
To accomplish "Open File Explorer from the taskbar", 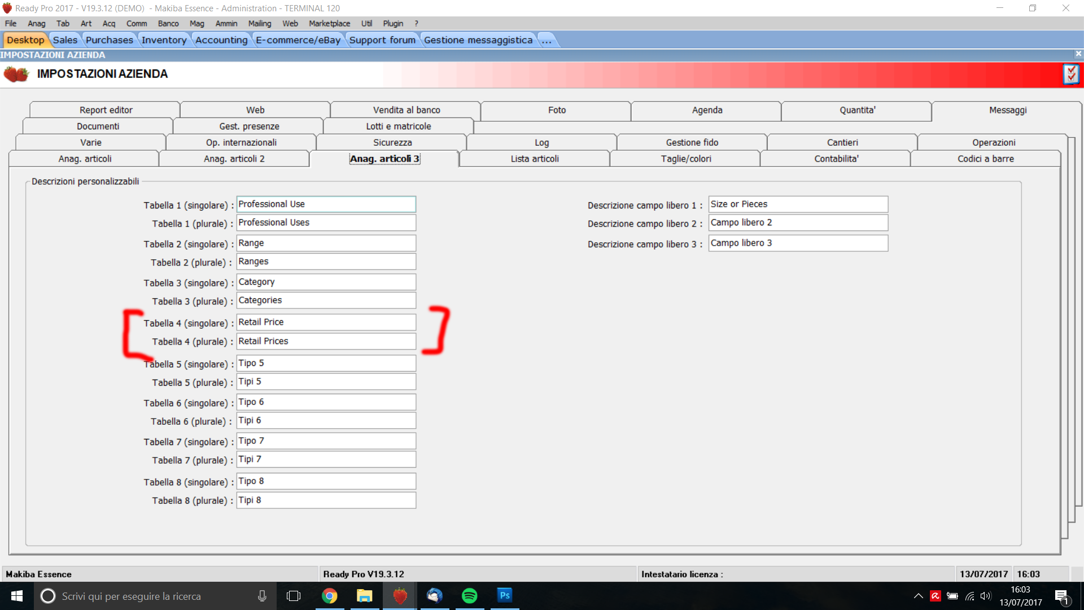I will point(364,596).
